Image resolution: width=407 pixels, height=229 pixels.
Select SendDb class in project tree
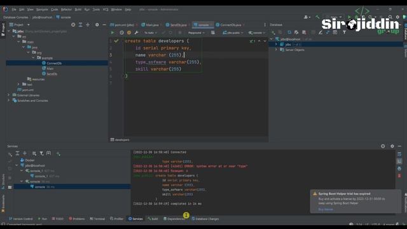pos(52,74)
